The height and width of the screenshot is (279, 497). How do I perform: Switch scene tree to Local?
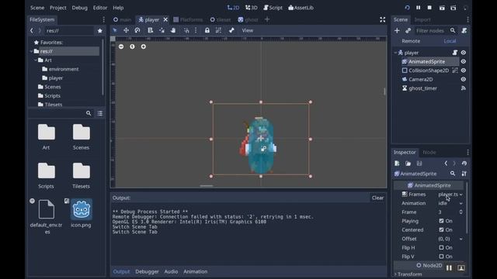click(x=450, y=41)
